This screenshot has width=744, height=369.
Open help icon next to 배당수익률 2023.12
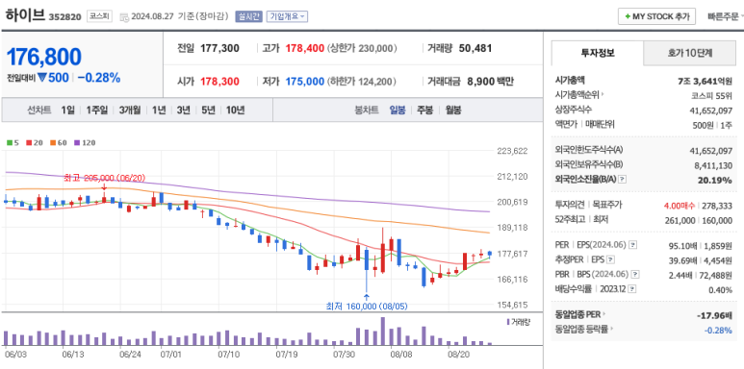tap(633, 289)
